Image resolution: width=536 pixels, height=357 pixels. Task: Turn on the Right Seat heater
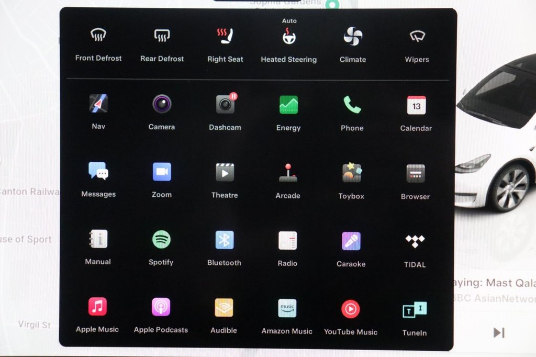(x=225, y=36)
